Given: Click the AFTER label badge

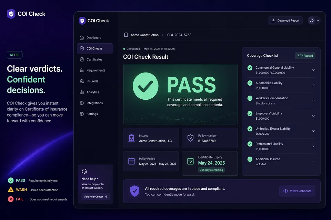Looking at the screenshot, I should (14, 55).
